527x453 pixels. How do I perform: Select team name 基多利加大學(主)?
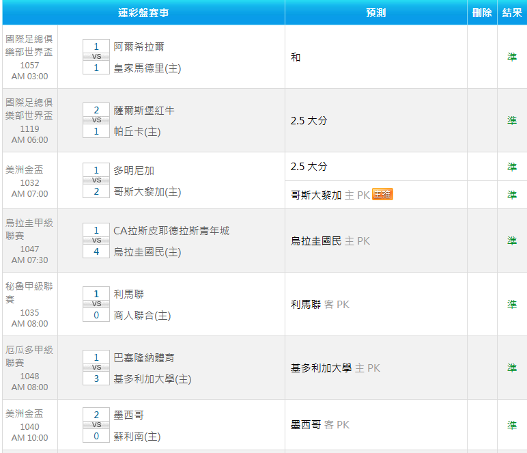152,379
